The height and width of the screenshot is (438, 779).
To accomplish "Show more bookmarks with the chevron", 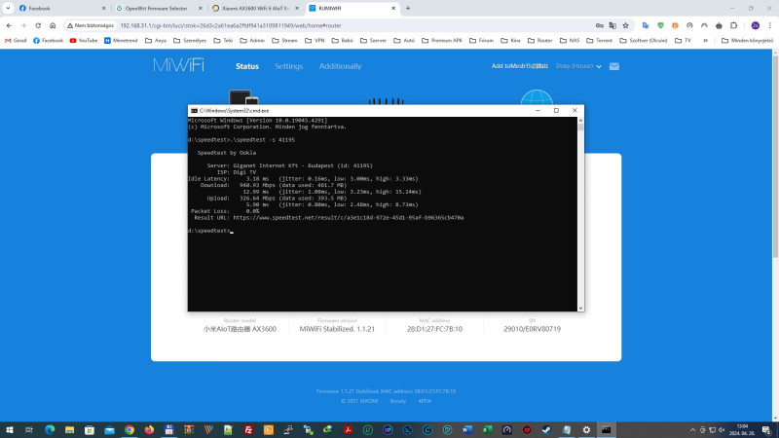I will tap(705, 40).
